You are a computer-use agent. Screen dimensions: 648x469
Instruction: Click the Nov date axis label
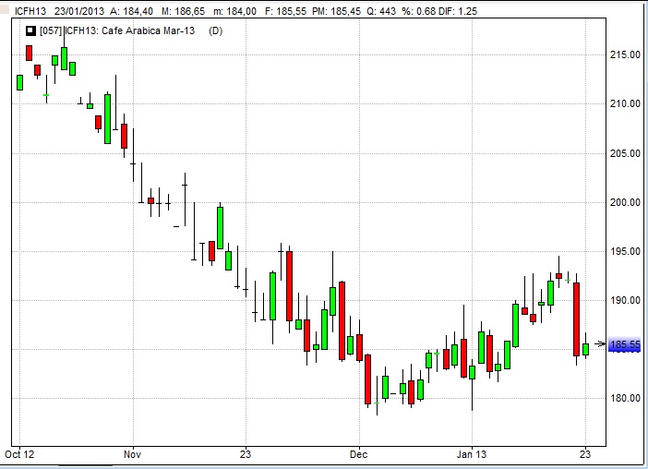coord(132,454)
